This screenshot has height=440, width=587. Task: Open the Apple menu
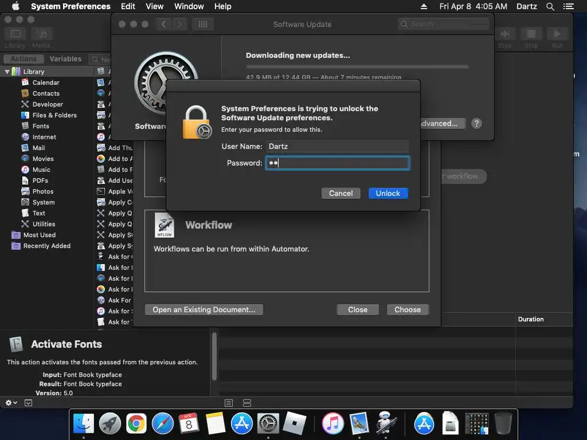point(15,6)
